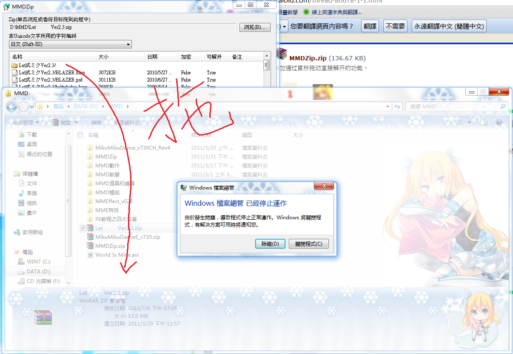
Task: Toggle the preview pane icon
Action: [483, 122]
